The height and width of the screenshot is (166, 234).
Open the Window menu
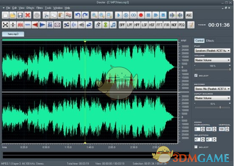[x=58, y=8]
